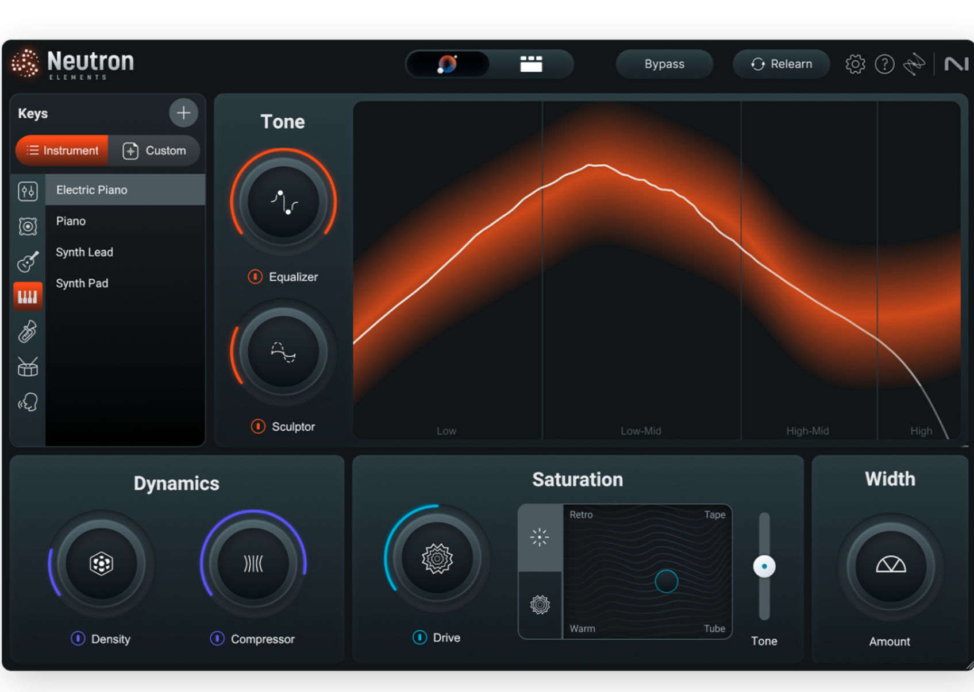This screenshot has width=974, height=692.
Task: Click the Density knob
Action: 102,564
